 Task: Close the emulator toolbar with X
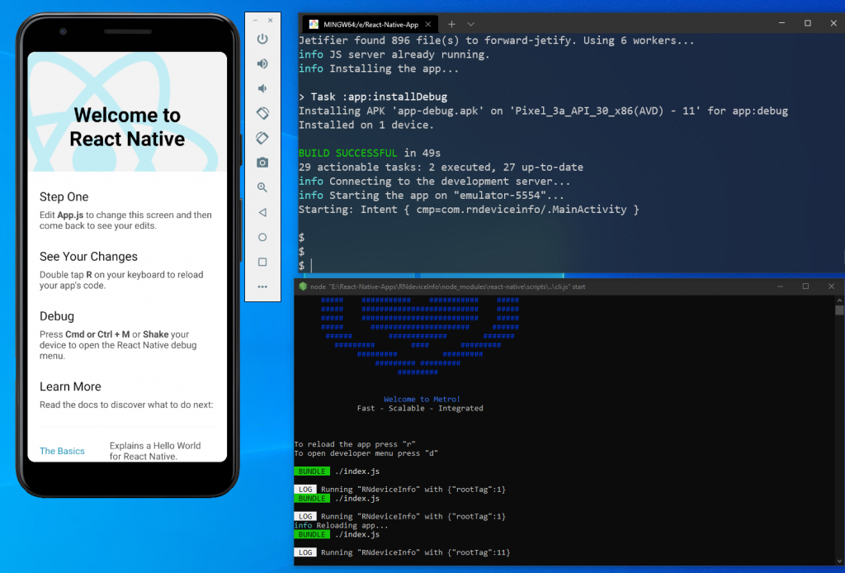click(271, 21)
